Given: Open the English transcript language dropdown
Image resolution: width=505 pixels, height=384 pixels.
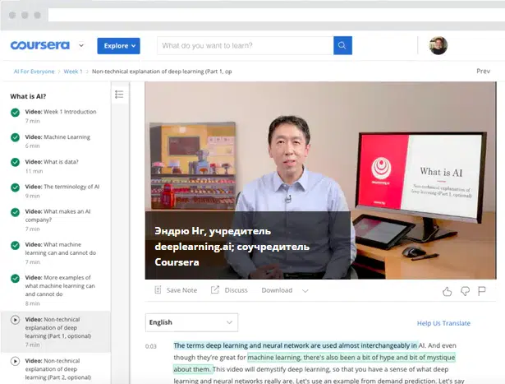Looking at the screenshot, I should (191, 322).
